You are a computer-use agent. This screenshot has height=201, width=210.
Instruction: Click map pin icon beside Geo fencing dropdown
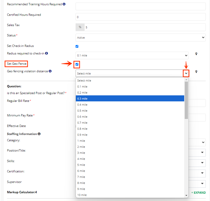click(x=196, y=72)
